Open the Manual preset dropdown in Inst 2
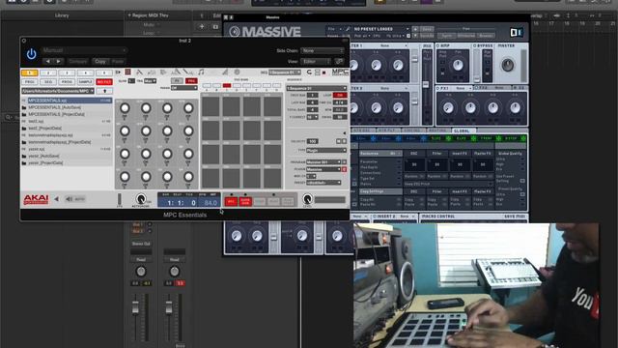This screenshot has width=618, height=348. point(84,50)
